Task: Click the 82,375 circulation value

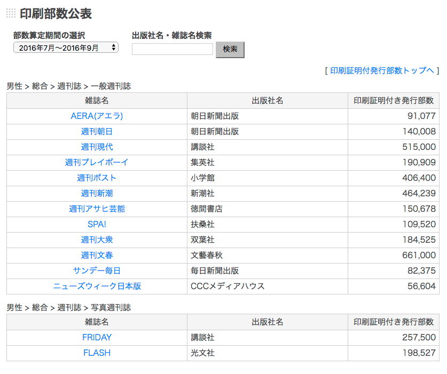Action: coord(421,270)
